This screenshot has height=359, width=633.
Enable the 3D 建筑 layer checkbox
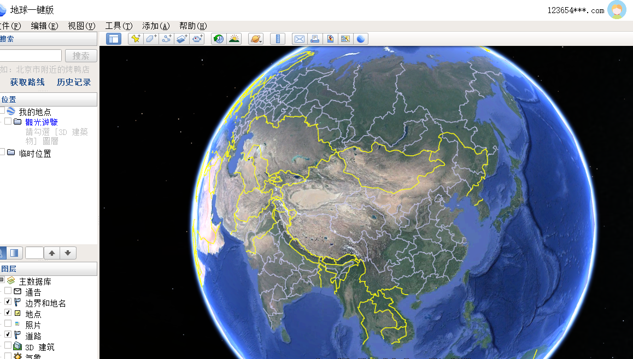click(x=8, y=345)
